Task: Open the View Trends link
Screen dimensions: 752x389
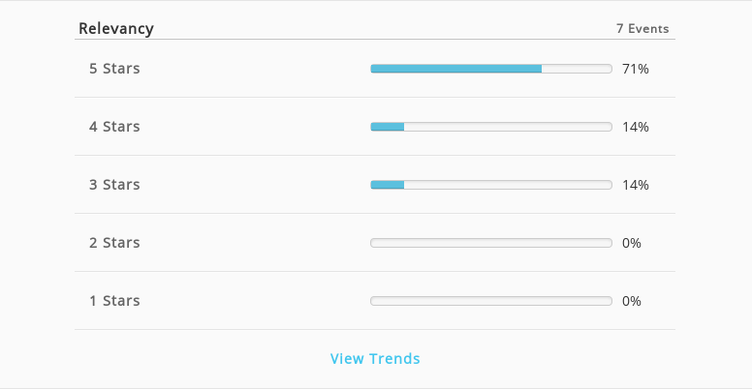Action: coord(375,358)
